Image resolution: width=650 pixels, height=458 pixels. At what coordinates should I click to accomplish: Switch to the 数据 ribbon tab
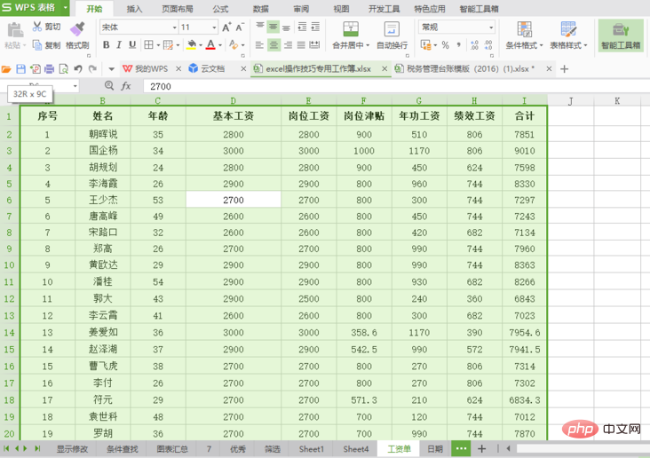(x=261, y=9)
